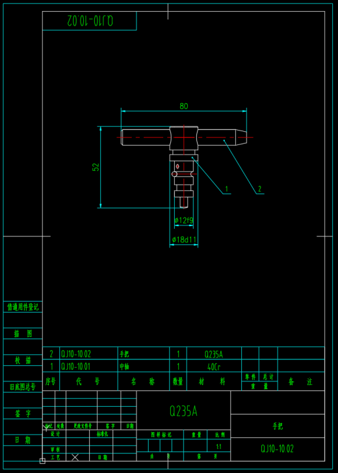Viewport: 338px width, 473px height.
Task: Click the 代号 column header
Action: pyautogui.click(x=88, y=381)
